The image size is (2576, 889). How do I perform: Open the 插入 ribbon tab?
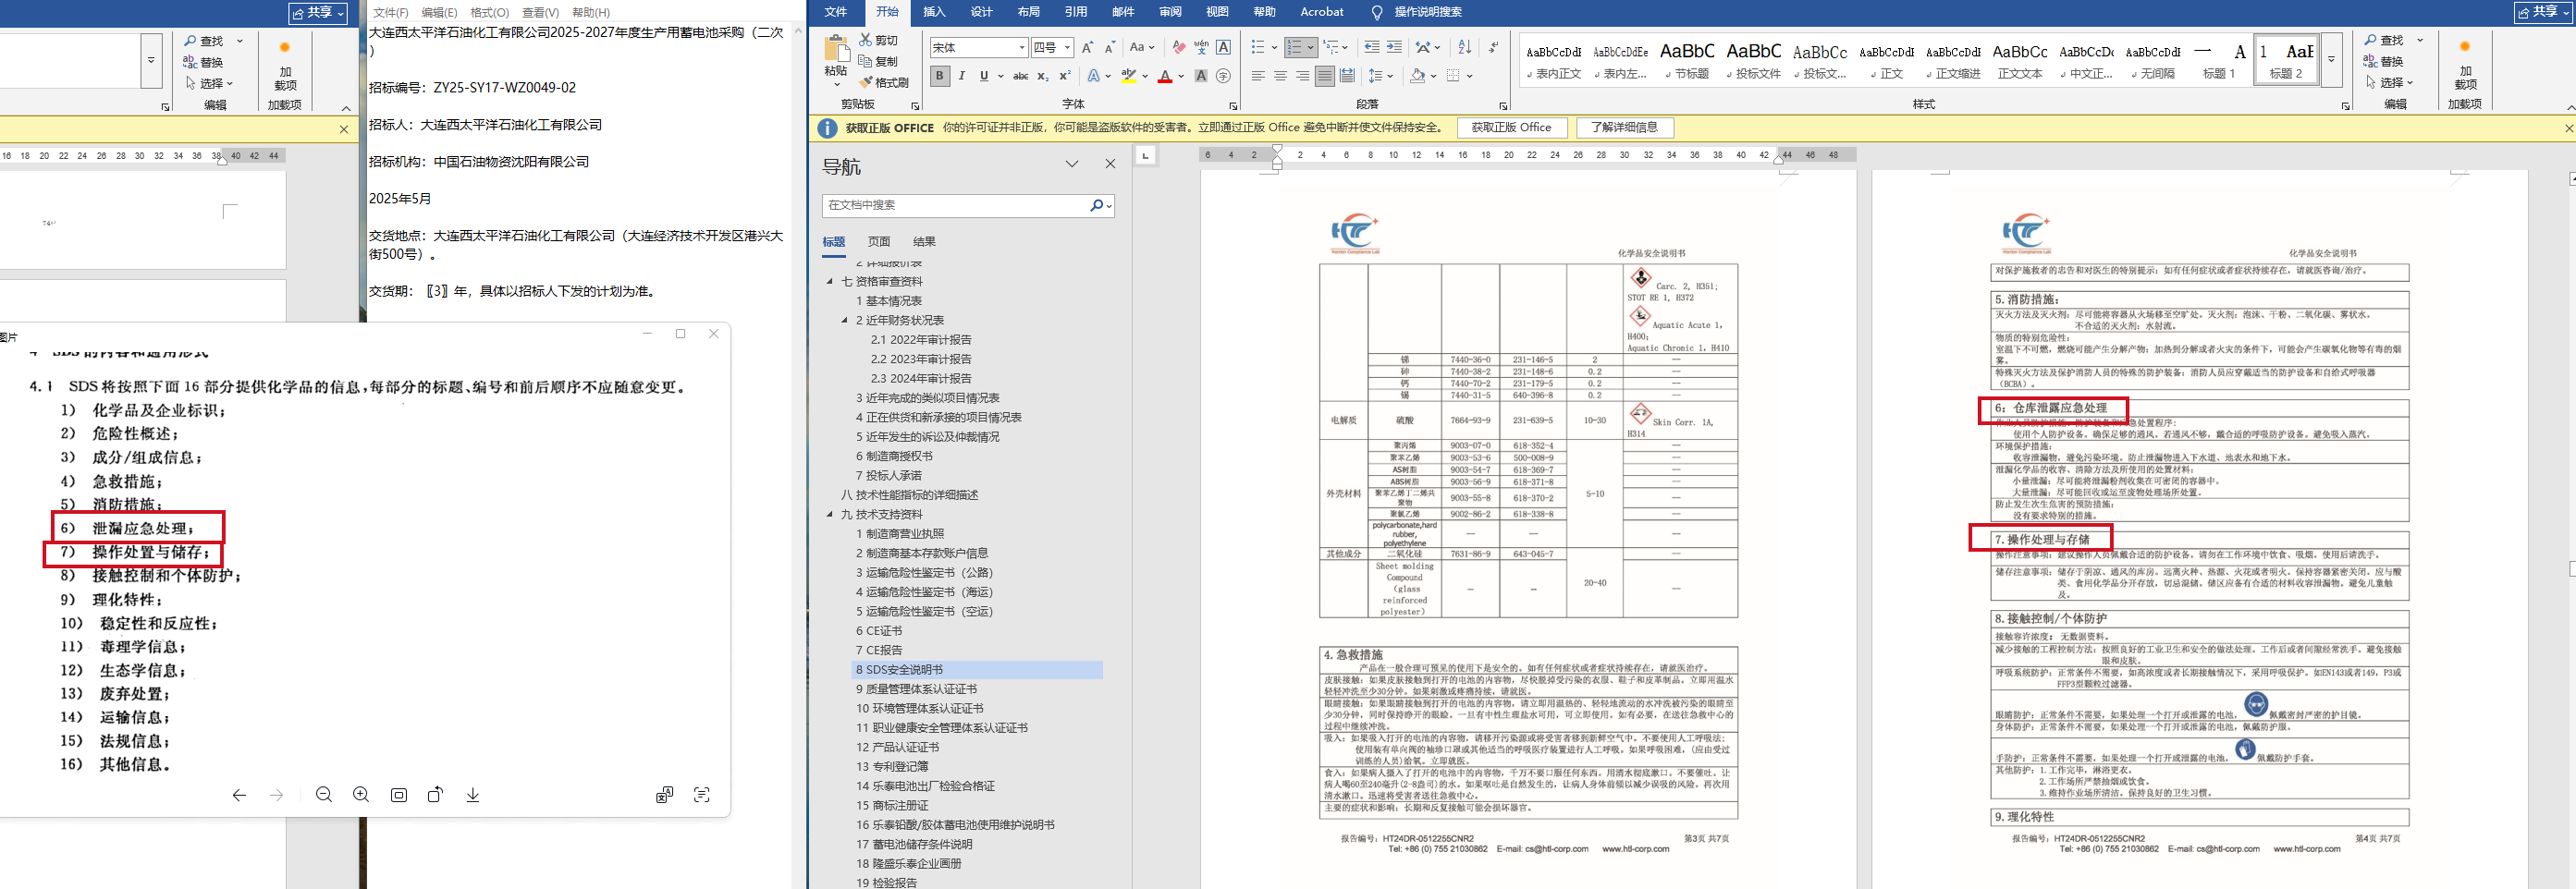pos(934,12)
